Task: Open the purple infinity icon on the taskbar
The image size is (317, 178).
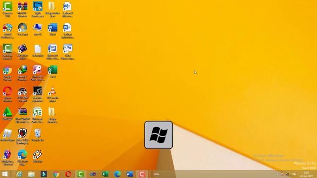Action: pos(93,174)
